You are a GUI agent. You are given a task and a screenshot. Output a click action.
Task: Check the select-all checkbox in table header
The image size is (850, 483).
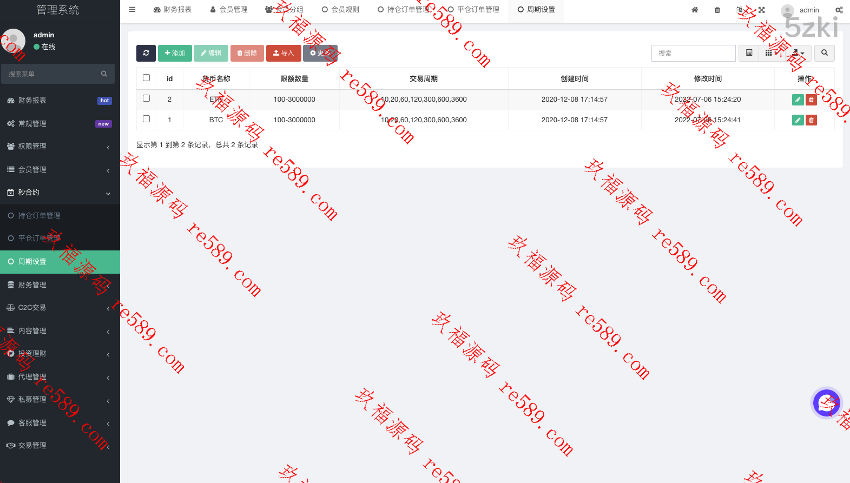click(x=146, y=78)
